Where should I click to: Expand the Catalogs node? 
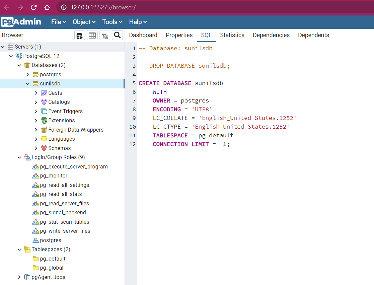coord(36,102)
